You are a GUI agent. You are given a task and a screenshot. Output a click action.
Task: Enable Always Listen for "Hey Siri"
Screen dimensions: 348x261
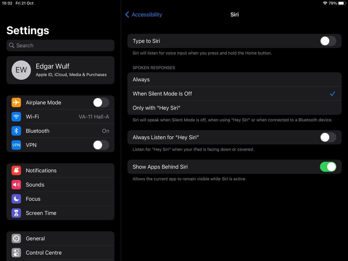click(328, 137)
